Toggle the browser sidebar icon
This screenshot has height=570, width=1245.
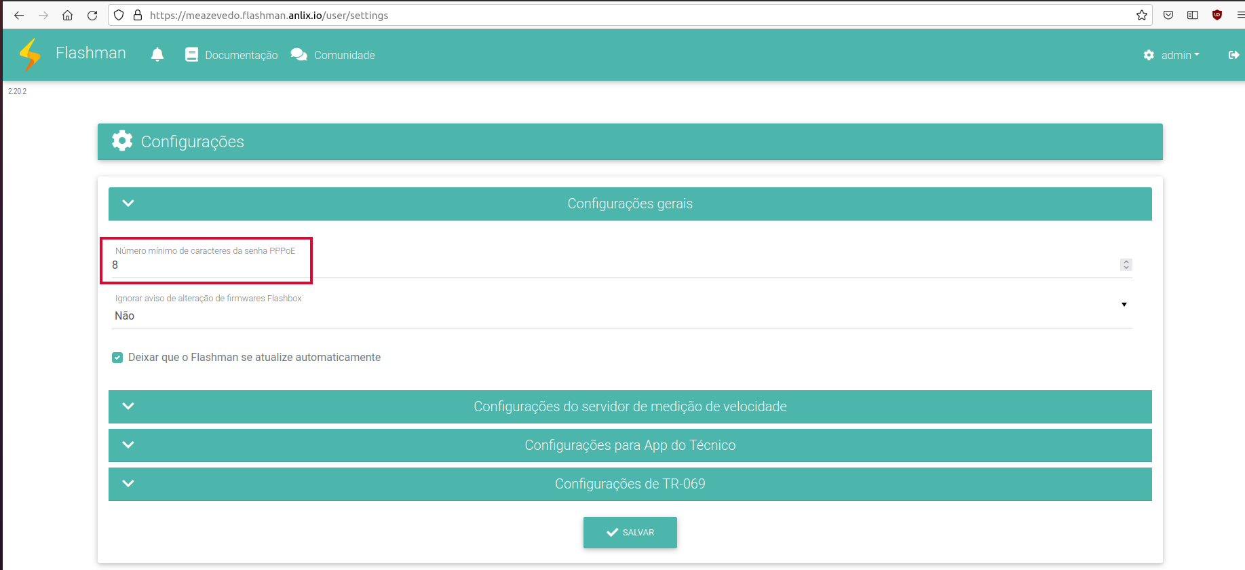pyautogui.click(x=1193, y=15)
